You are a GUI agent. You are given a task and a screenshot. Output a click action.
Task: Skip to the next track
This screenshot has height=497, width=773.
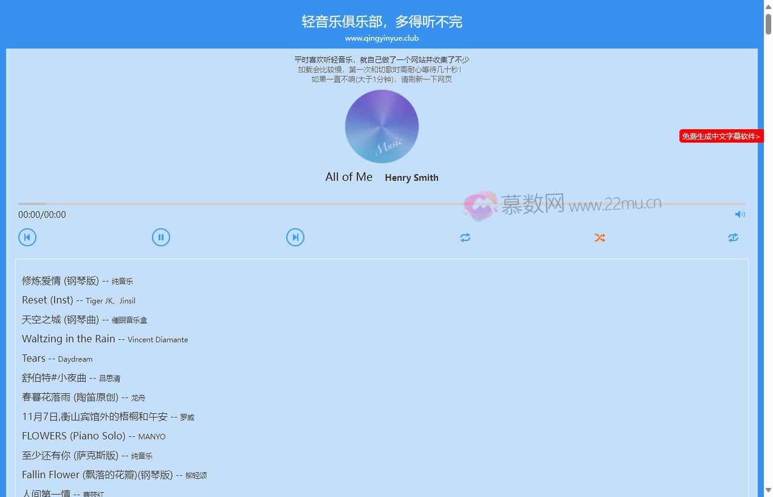click(295, 237)
